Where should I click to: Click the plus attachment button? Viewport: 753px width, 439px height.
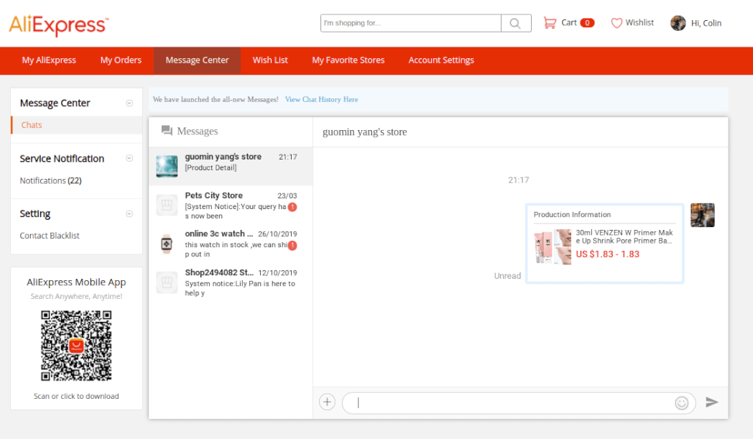tap(327, 402)
